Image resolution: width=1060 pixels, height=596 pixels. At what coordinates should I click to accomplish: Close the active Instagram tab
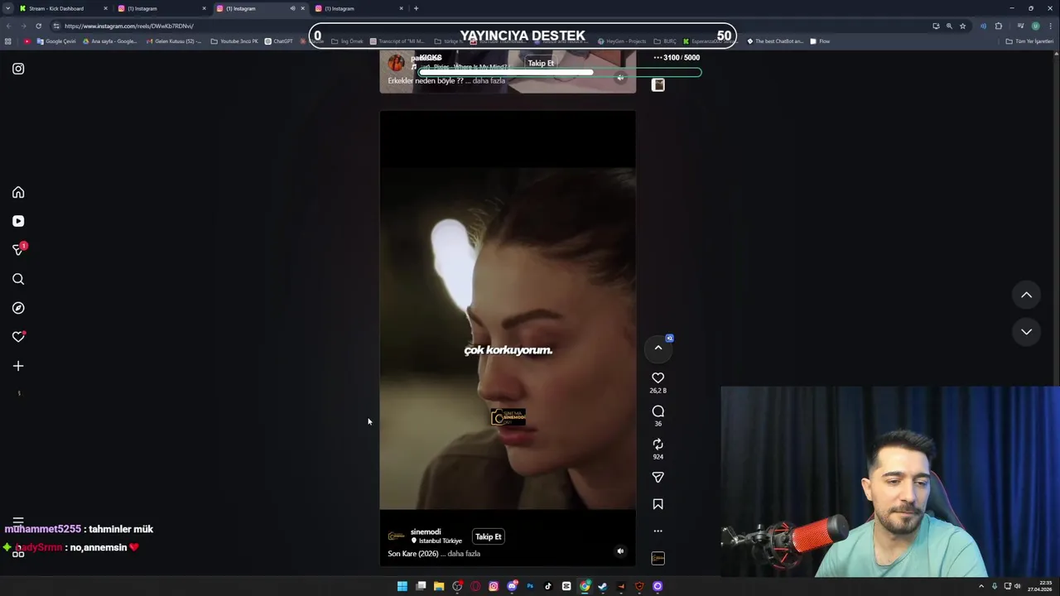302,8
